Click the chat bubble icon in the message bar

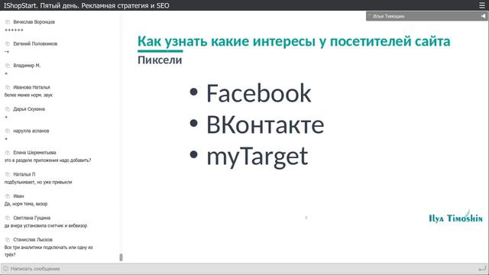click(x=5, y=268)
